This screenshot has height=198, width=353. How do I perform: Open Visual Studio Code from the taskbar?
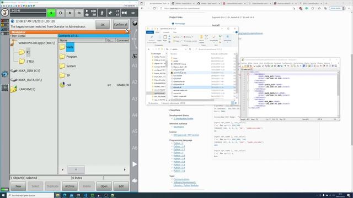coord(85,195)
